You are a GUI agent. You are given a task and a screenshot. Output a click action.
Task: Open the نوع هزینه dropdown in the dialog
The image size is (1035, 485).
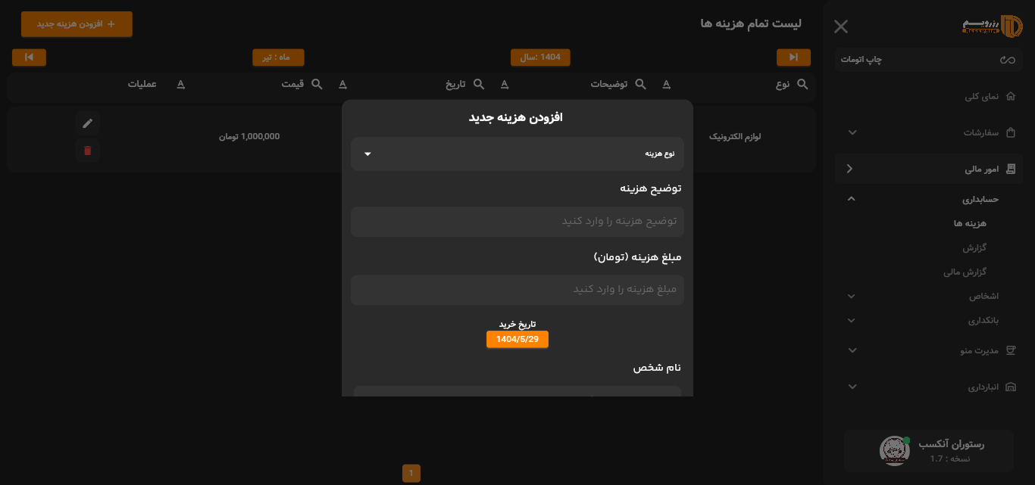[517, 154]
